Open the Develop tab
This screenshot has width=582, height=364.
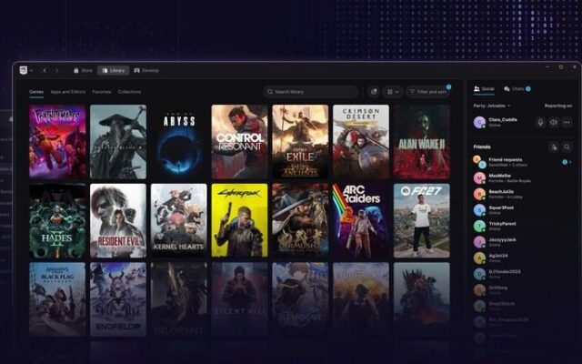coord(146,71)
